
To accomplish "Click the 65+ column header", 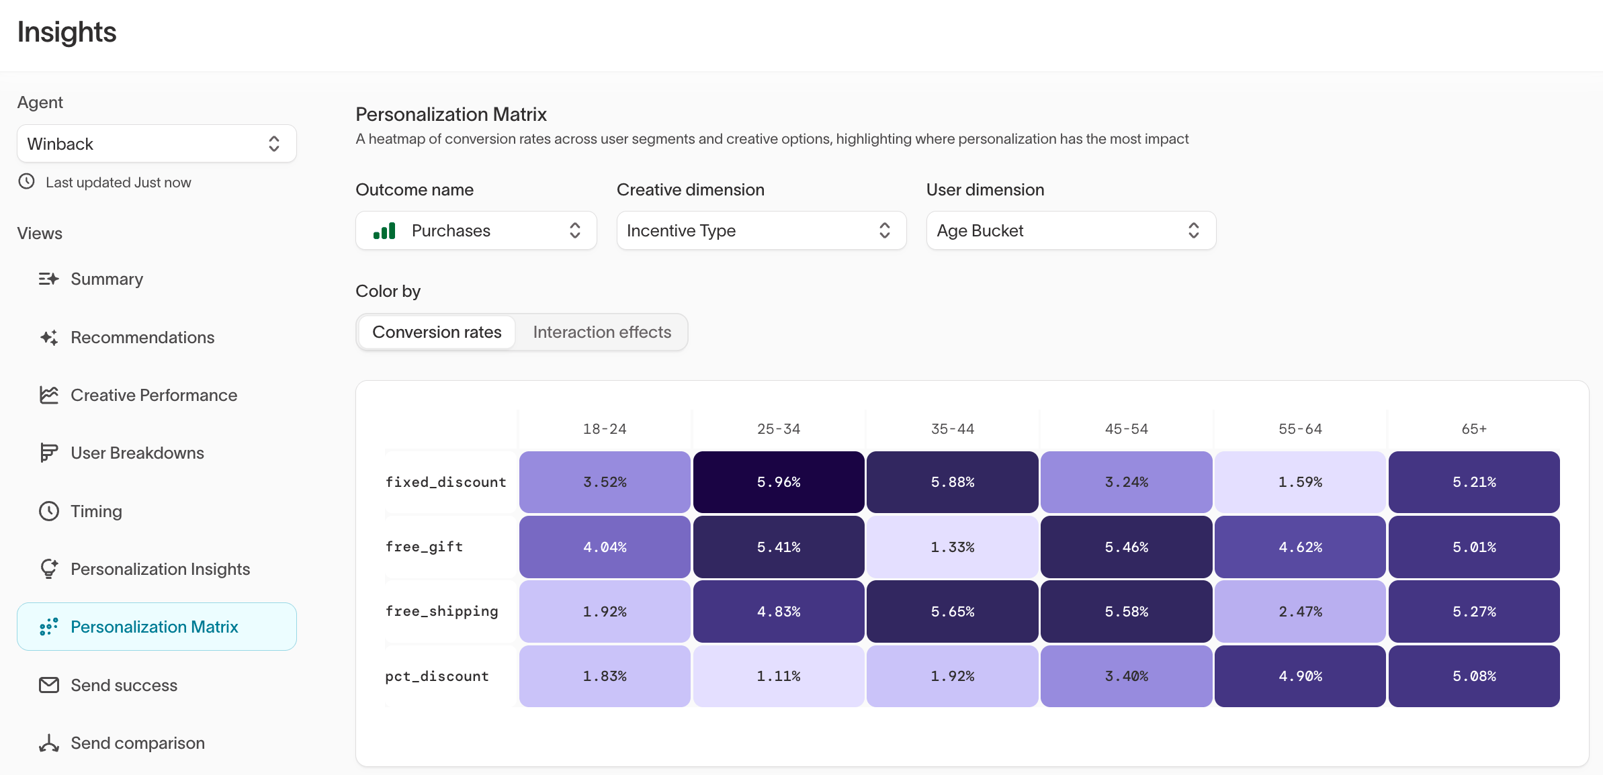I will tap(1474, 429).
